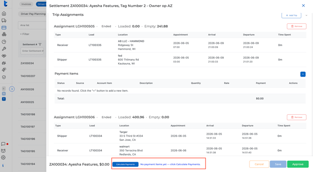313x172 pixels.
Task: Expand the sidebar with circled arrow
Action: (x=12, y=89)
